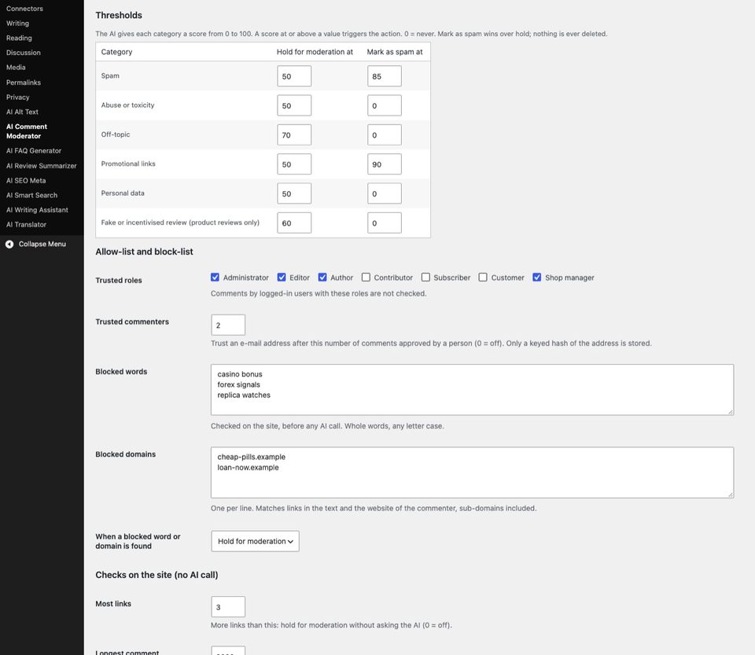Screen dimensions: 755x655
Task: Check the Subscriber trusted role
Action: point(425,278)
